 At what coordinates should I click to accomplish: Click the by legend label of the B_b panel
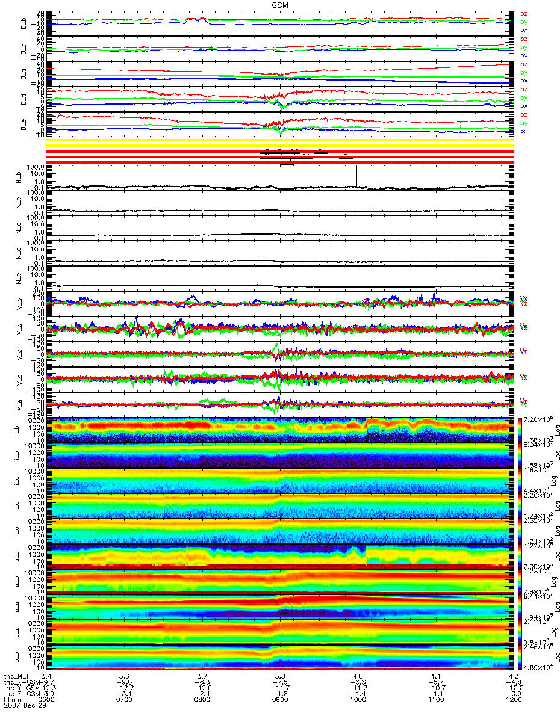(x=524, y=21)
